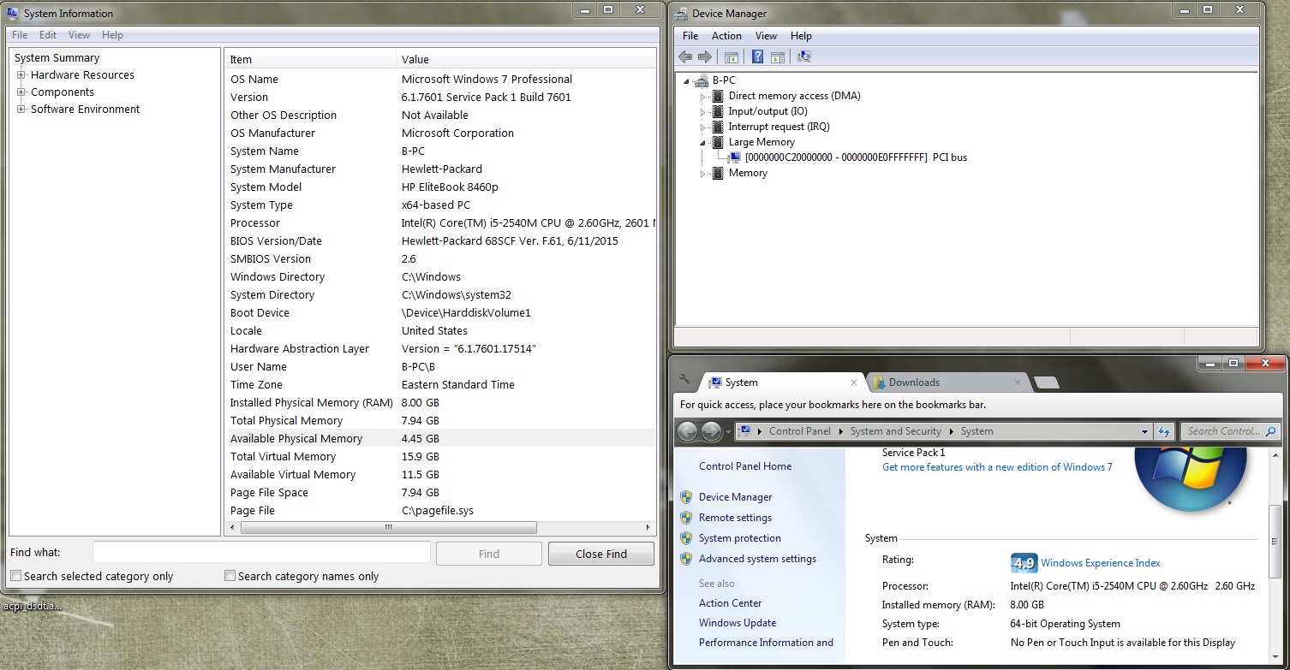
Task: Click magnifier icon in Search Control Panel box
Action: pos(1270,432)
